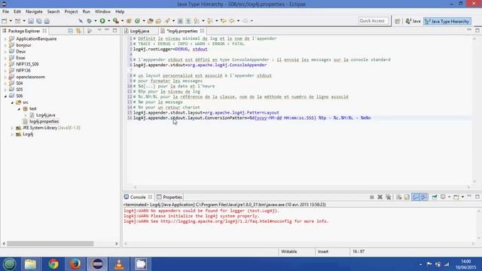482x271 pixels.
Task: Click the New Java Package icon
Action: pyautogui.click(x=129, y=21)
